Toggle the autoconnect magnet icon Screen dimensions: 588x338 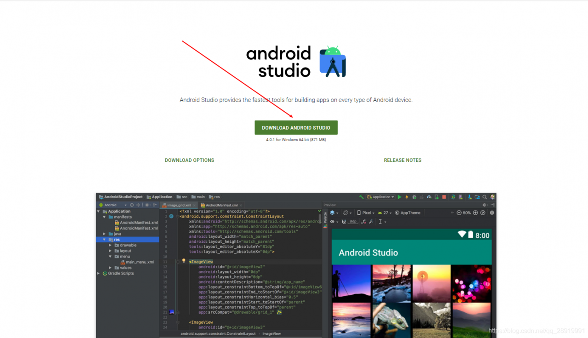[x=343, y=222]
